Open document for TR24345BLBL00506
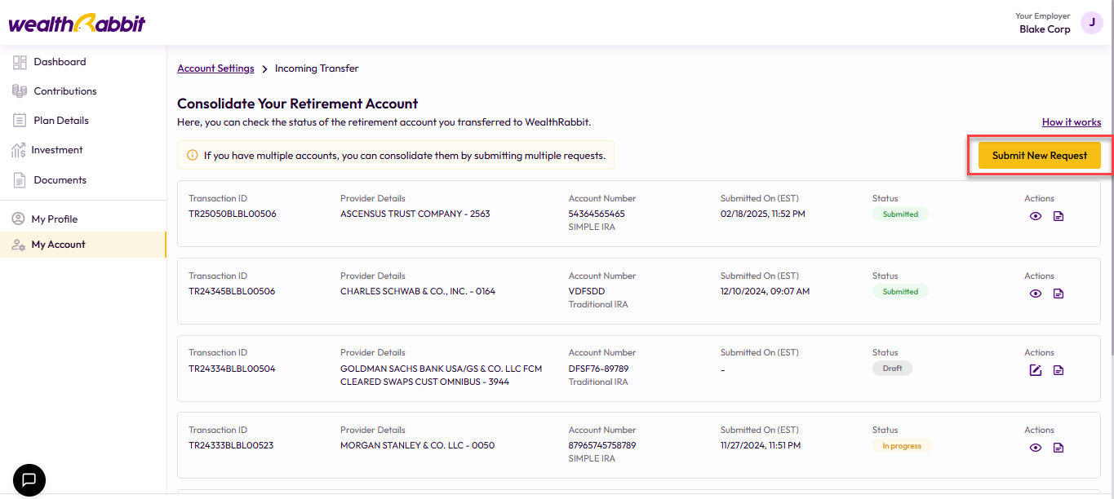 [x=1059, y=294]
